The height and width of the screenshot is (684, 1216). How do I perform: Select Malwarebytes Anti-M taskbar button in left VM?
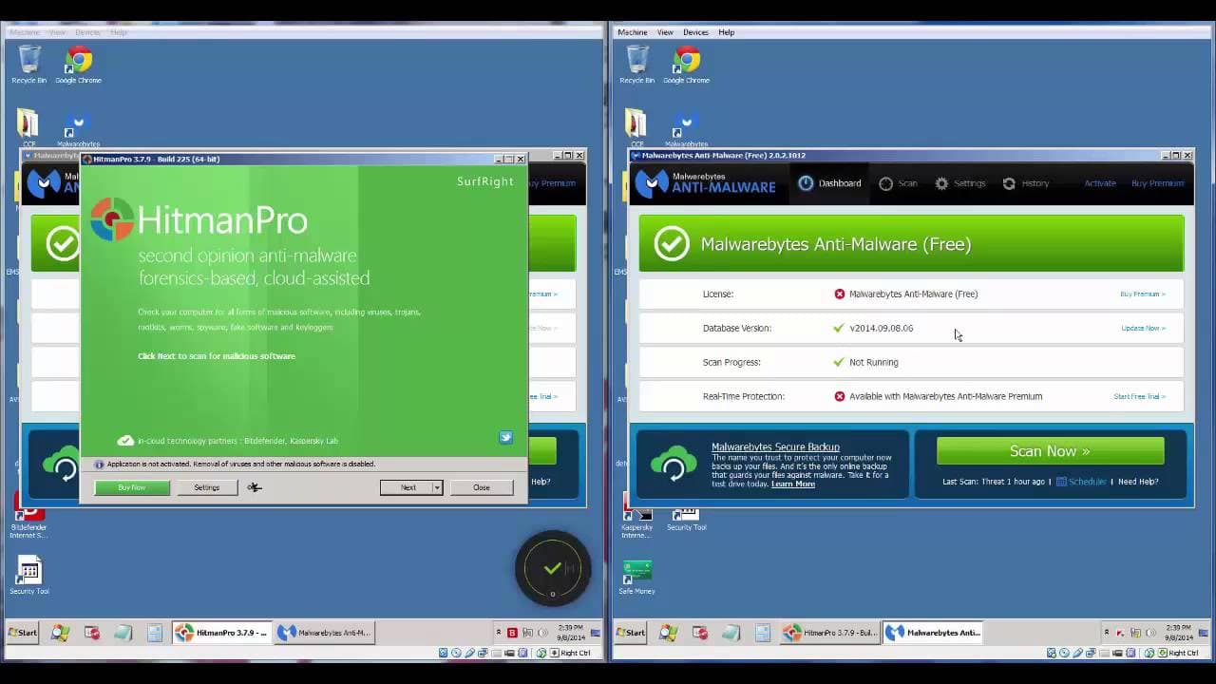324,633
